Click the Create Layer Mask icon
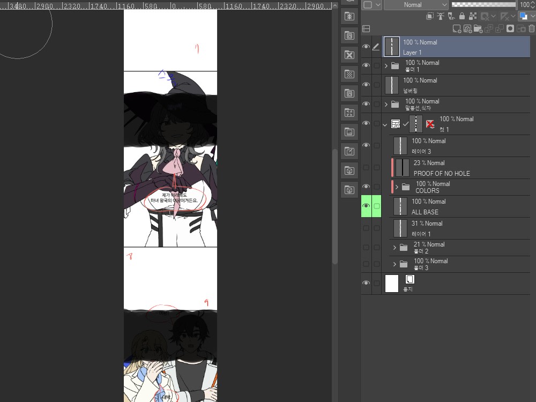This screenshot has width=536, height=402. [x=510, y=29]
